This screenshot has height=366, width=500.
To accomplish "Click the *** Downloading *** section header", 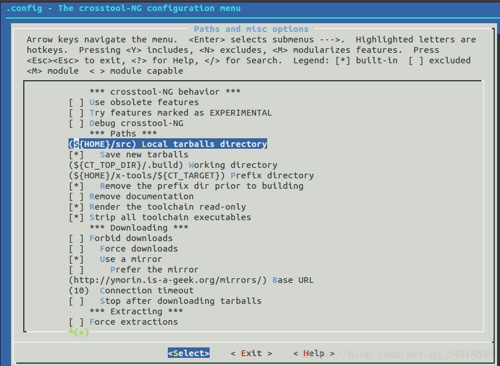I will pos(139,228).
